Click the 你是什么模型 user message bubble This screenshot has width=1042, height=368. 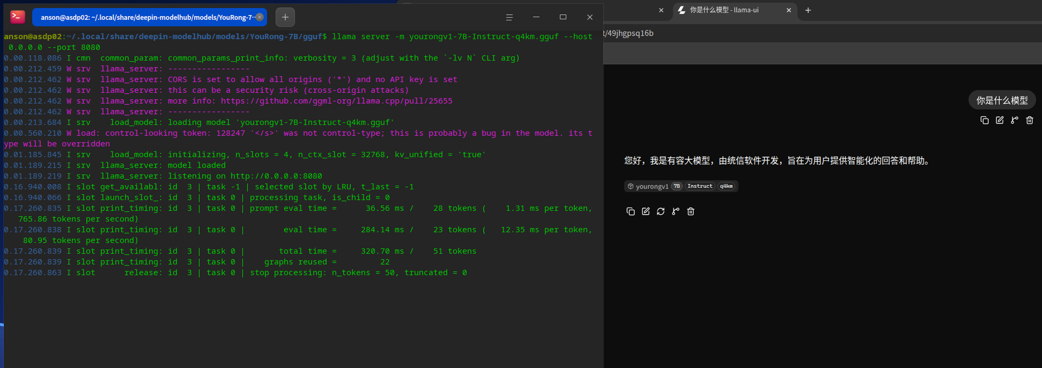coord(1002,100)
